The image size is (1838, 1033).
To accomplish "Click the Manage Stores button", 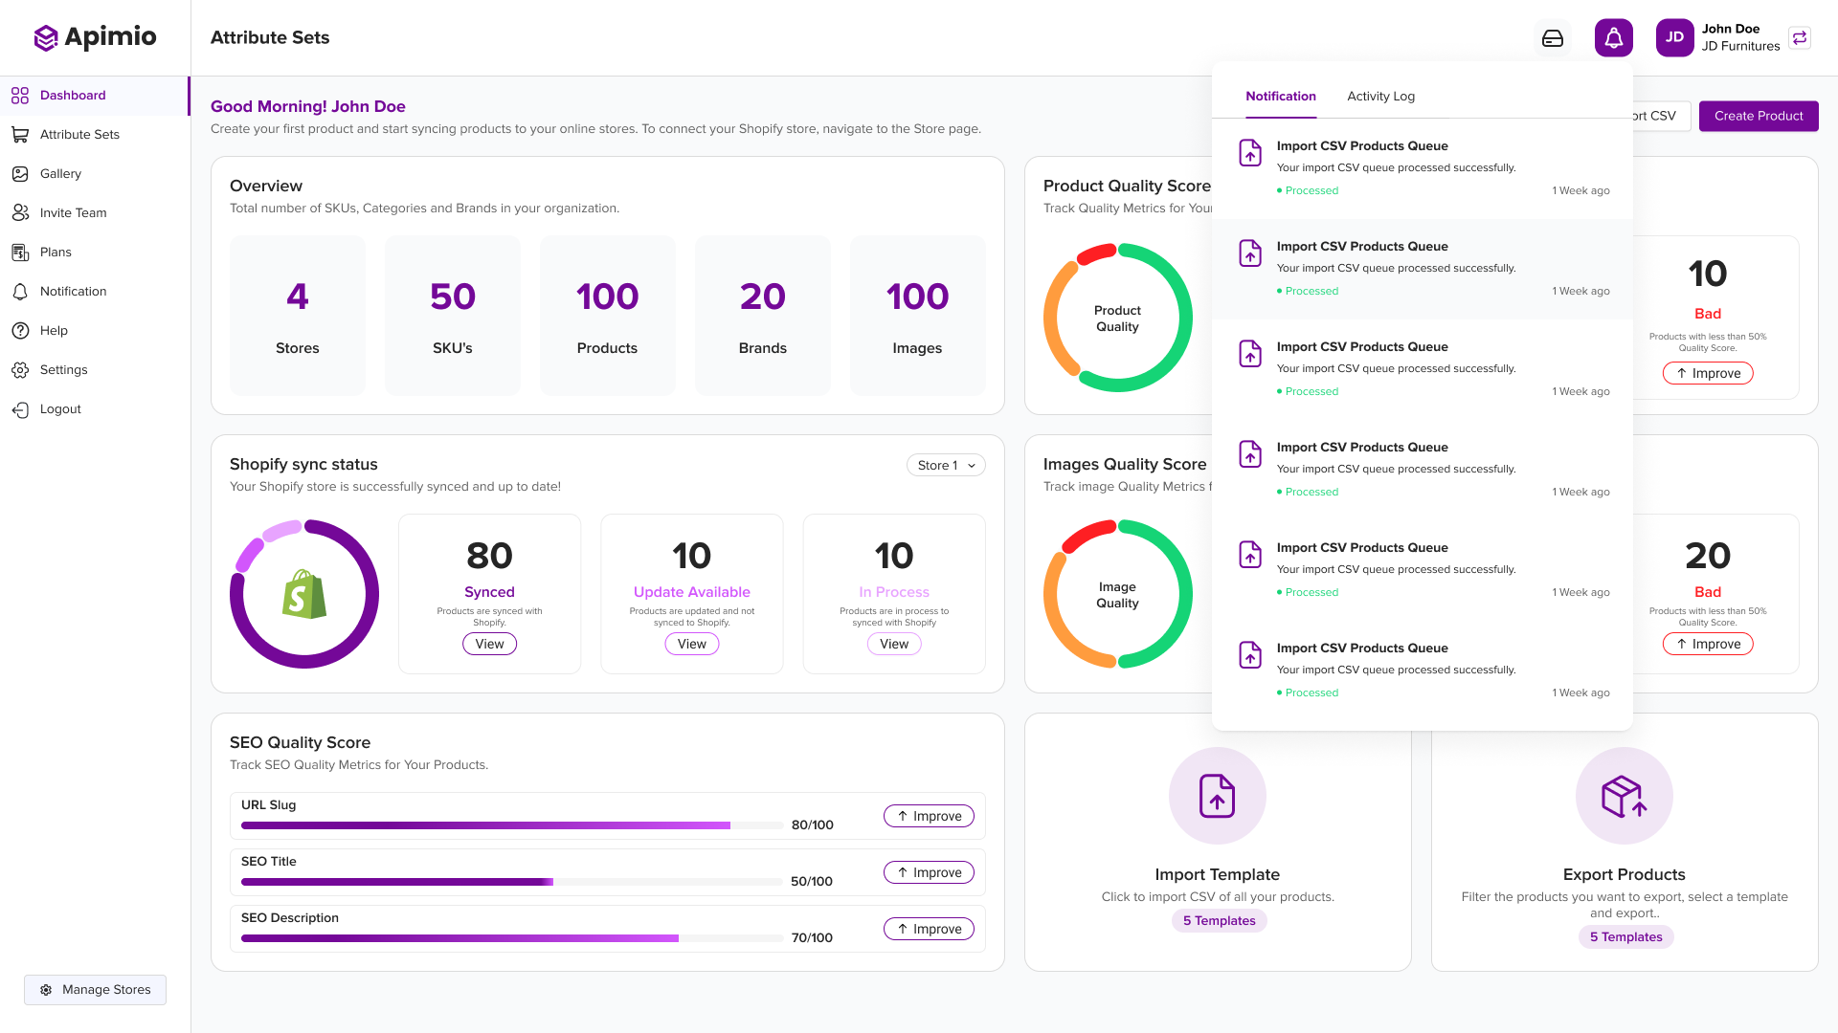I will point(95,990).
